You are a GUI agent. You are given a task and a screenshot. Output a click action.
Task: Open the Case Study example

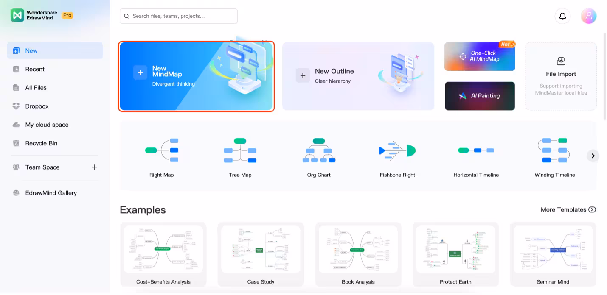tap(261, 254)
